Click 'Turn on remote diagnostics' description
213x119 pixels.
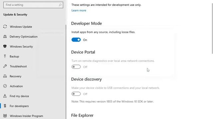[113, 61]
